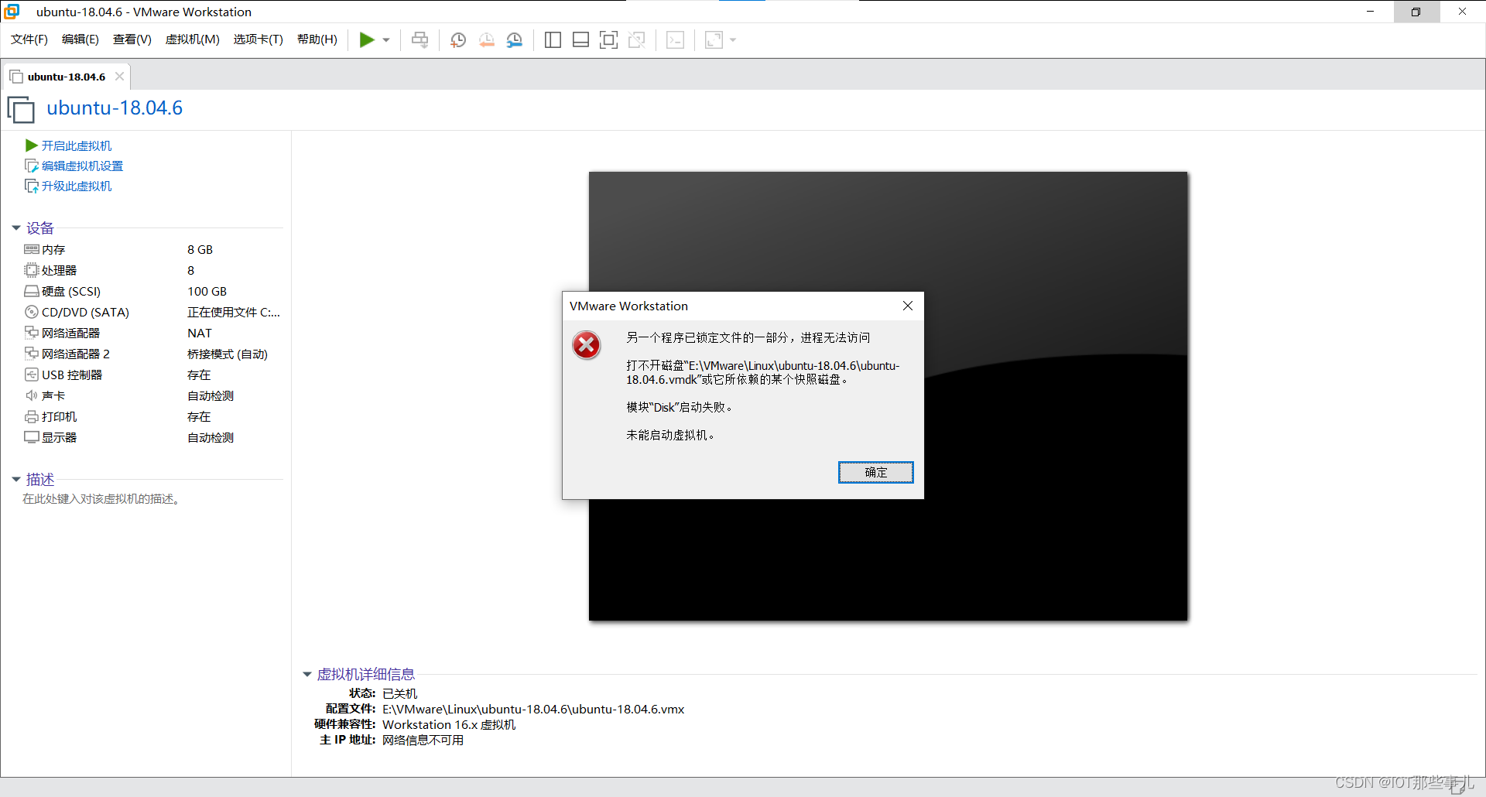Screen dimensions: 1486x797
Task: Click the console view toolbar icon
Action: point(675,39)
